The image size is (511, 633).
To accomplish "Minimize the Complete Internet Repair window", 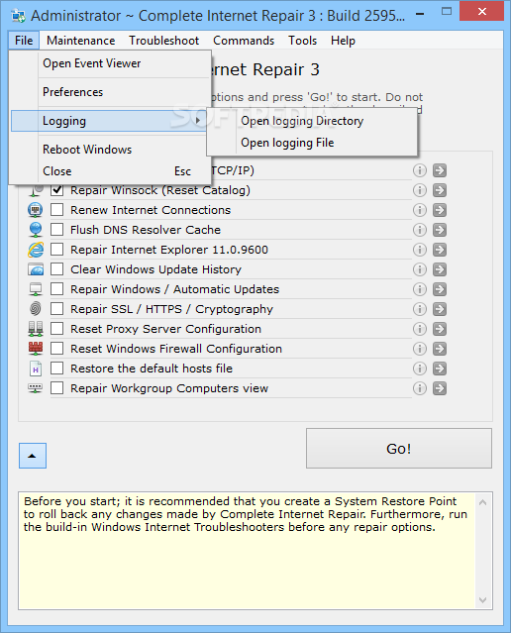I will 420,12.
